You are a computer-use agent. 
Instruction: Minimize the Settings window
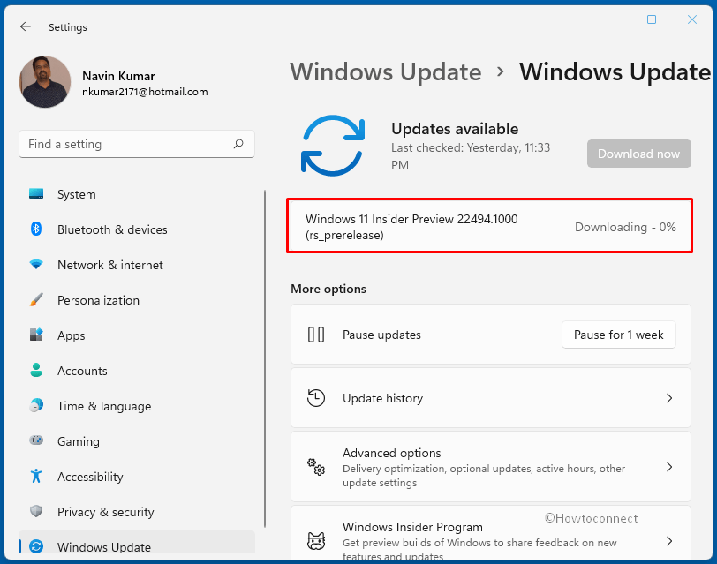(x=611, y=19)
